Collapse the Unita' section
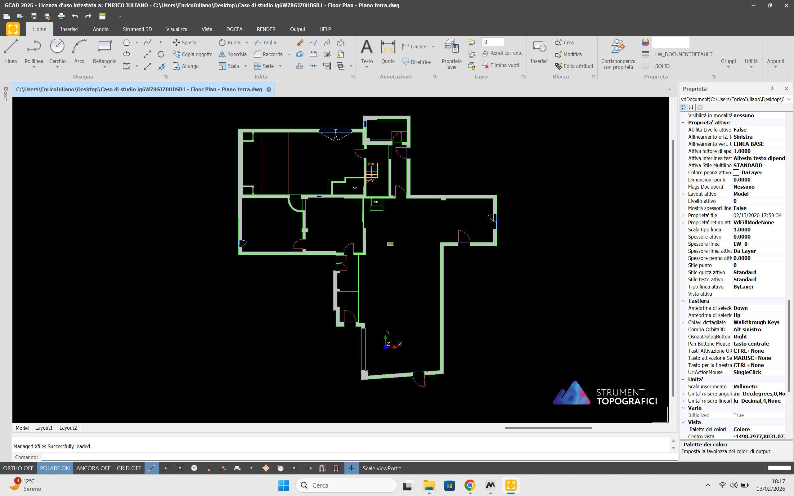Image resolution: width=794 pixels, height=496 pixels. click(x=684, y=379)
